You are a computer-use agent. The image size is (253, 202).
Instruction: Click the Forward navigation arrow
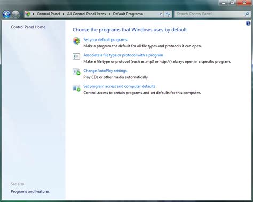[15, 14]
